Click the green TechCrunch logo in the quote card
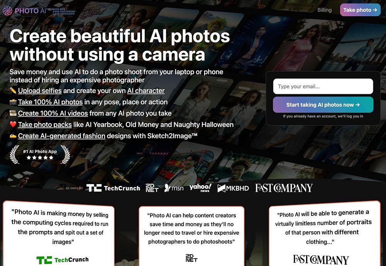The width and height of the screenshot is (386, 266). (x=63, y=260)
